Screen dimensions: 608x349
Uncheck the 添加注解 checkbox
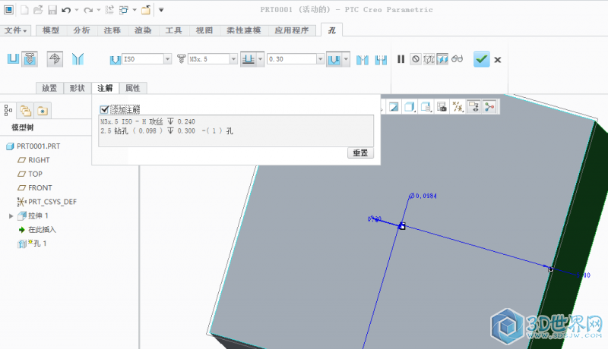point(104,109)
